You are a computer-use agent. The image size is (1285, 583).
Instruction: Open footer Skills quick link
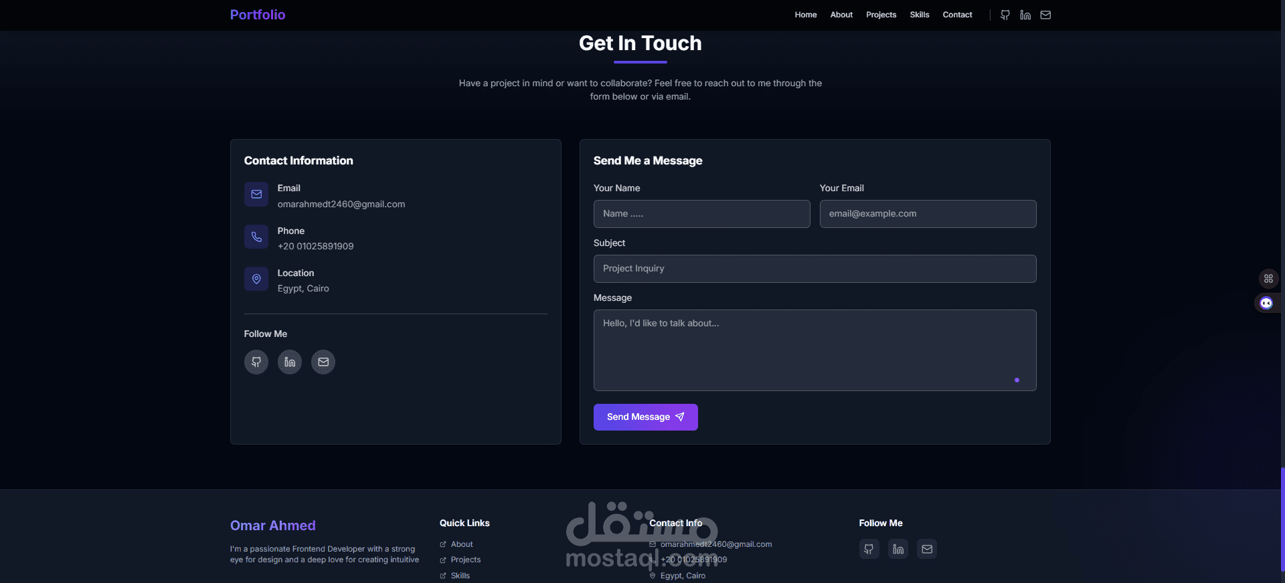point(460,576)
